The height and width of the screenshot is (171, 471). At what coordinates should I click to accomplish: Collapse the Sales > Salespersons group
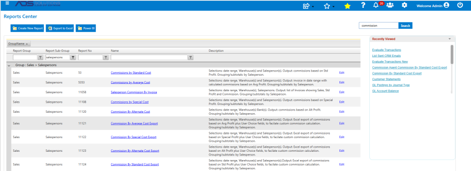click(9, 65)
